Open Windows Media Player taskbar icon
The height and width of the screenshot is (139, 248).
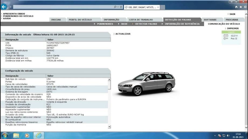(x=27, y=136)
